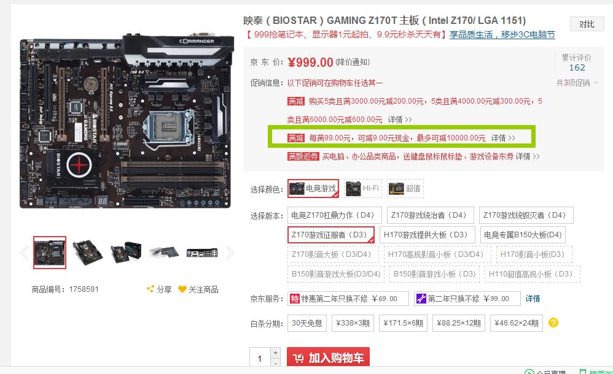Expand 详情 of the 每满99.00元 promotion
This screenshot has height=374, width=613.
pyautogui.click(x=503, y=138)
